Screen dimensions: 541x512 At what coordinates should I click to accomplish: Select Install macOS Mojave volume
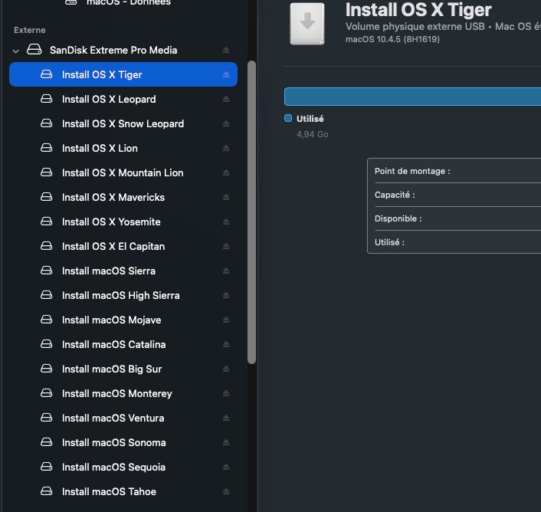[123, 320]
